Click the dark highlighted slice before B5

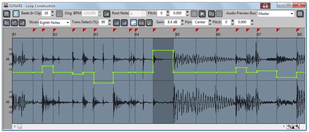coord(163,81)
